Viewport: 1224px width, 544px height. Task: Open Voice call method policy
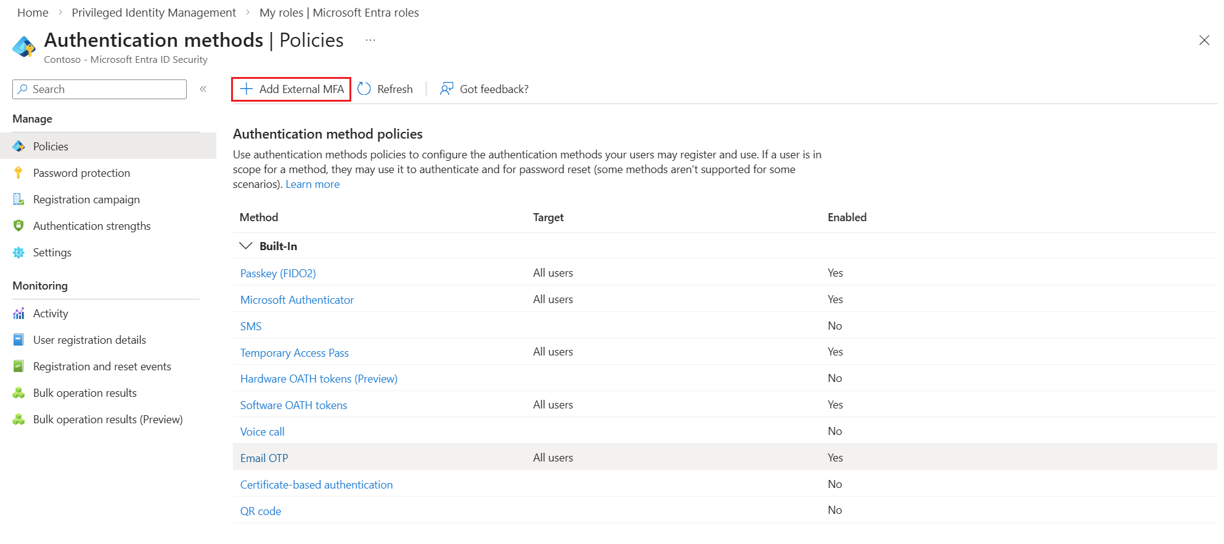(x=263, y=431)
